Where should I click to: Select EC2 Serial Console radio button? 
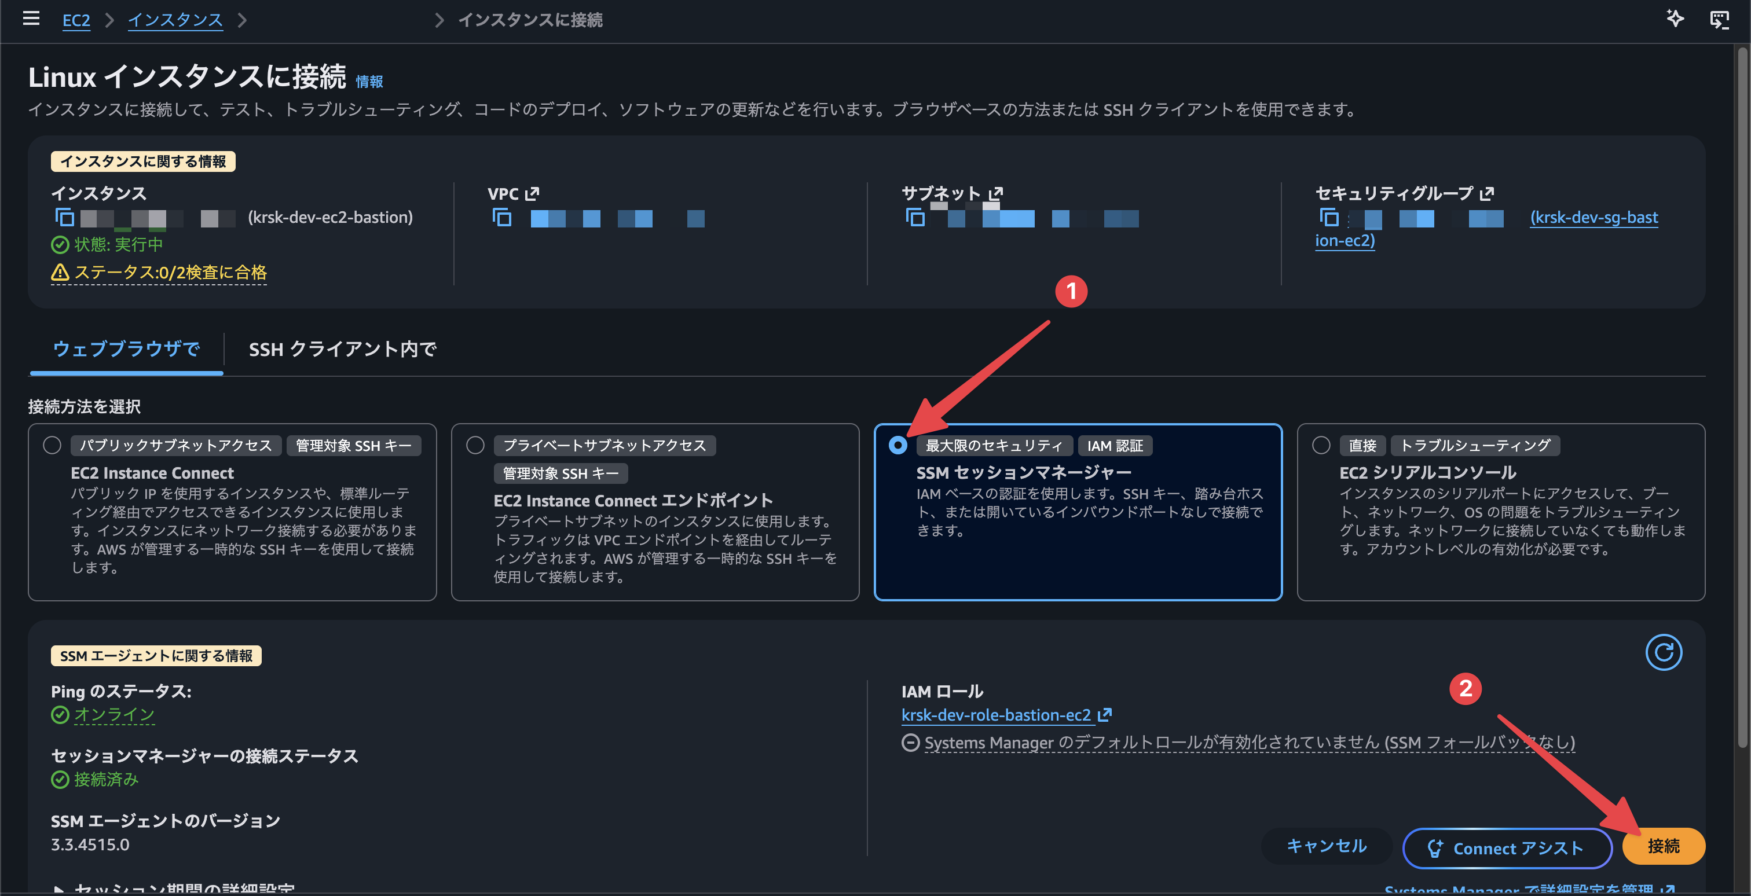[1321, 446]
